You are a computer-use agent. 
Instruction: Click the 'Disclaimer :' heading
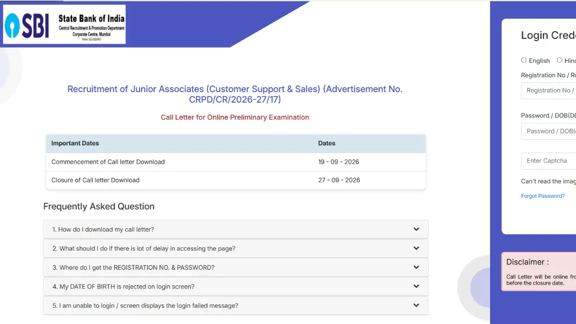pyautogui.click(x=528, y=262)
